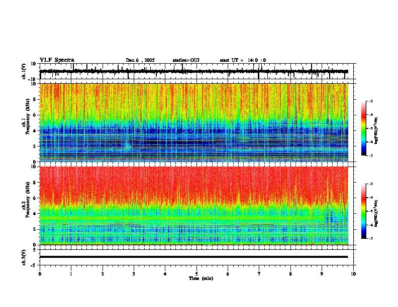
Task: Click the 'start UT = 14:0 :0' label
Action: coord(243,60)
